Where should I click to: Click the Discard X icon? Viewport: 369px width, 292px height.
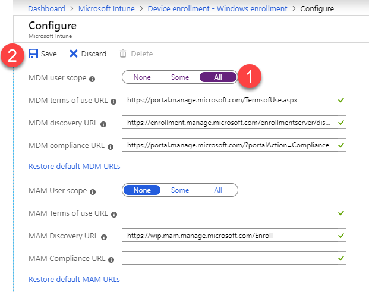74,54
